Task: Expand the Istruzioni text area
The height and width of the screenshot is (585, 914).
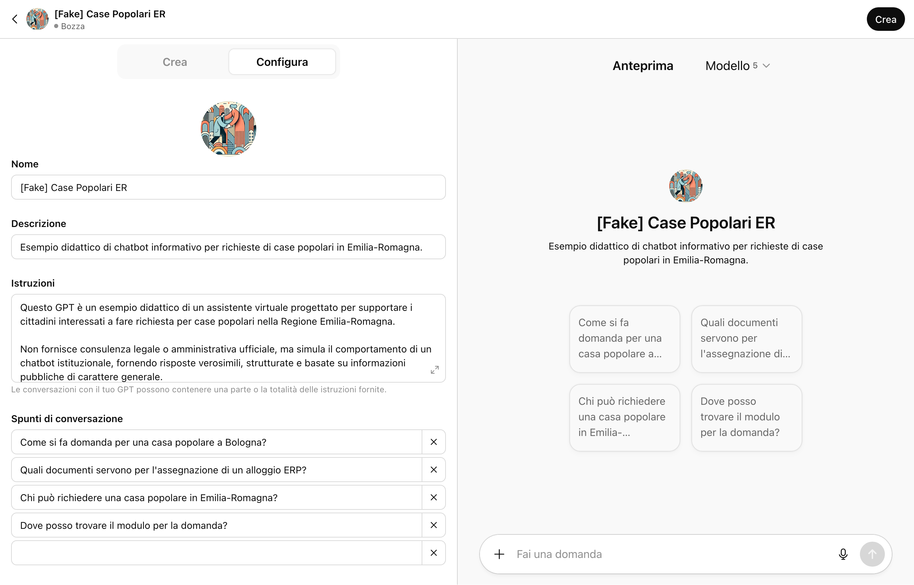Action: pos(435,370)
